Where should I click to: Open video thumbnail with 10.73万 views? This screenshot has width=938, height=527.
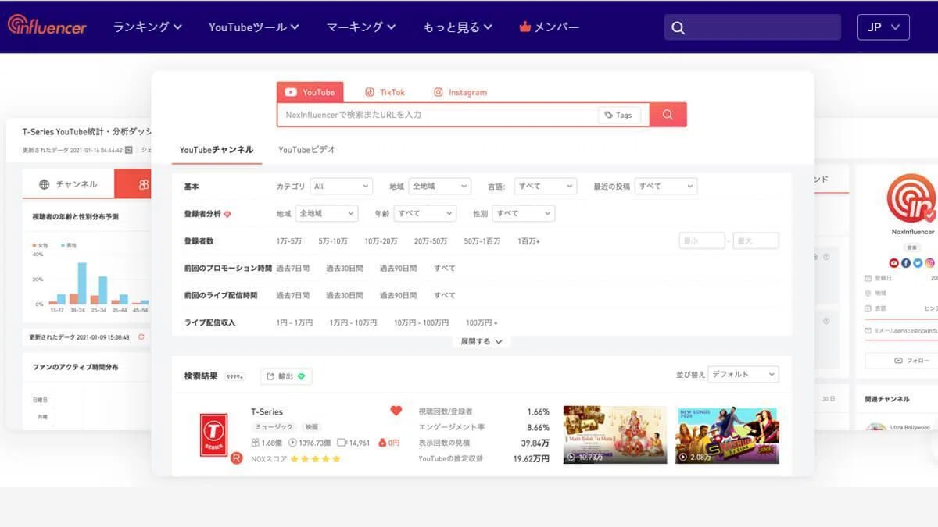coord(615,435)
